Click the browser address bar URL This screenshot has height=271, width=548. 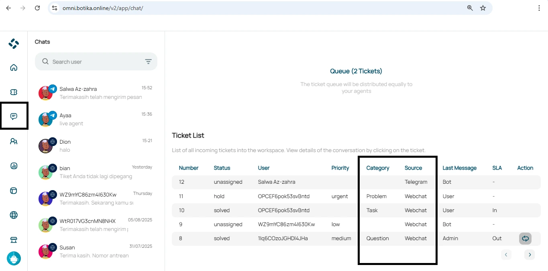tap(103, 8)
